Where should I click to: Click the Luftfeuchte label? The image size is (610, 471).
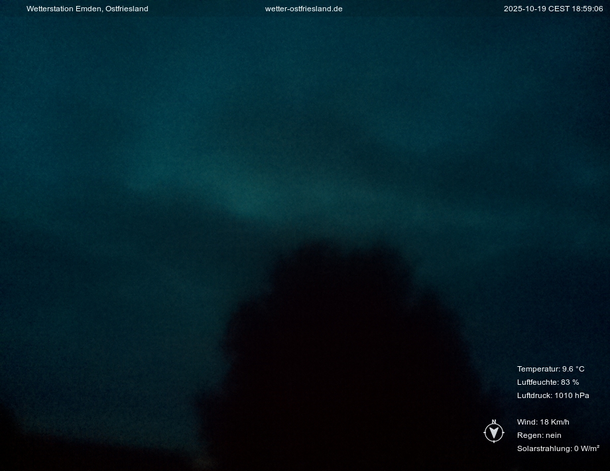coord(538,382)
